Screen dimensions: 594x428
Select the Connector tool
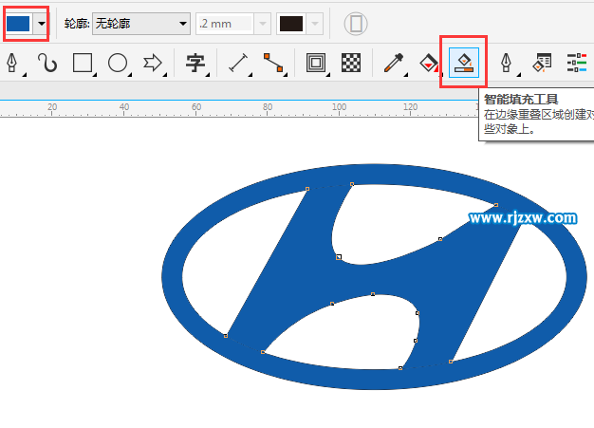click(x=273, y=63)
